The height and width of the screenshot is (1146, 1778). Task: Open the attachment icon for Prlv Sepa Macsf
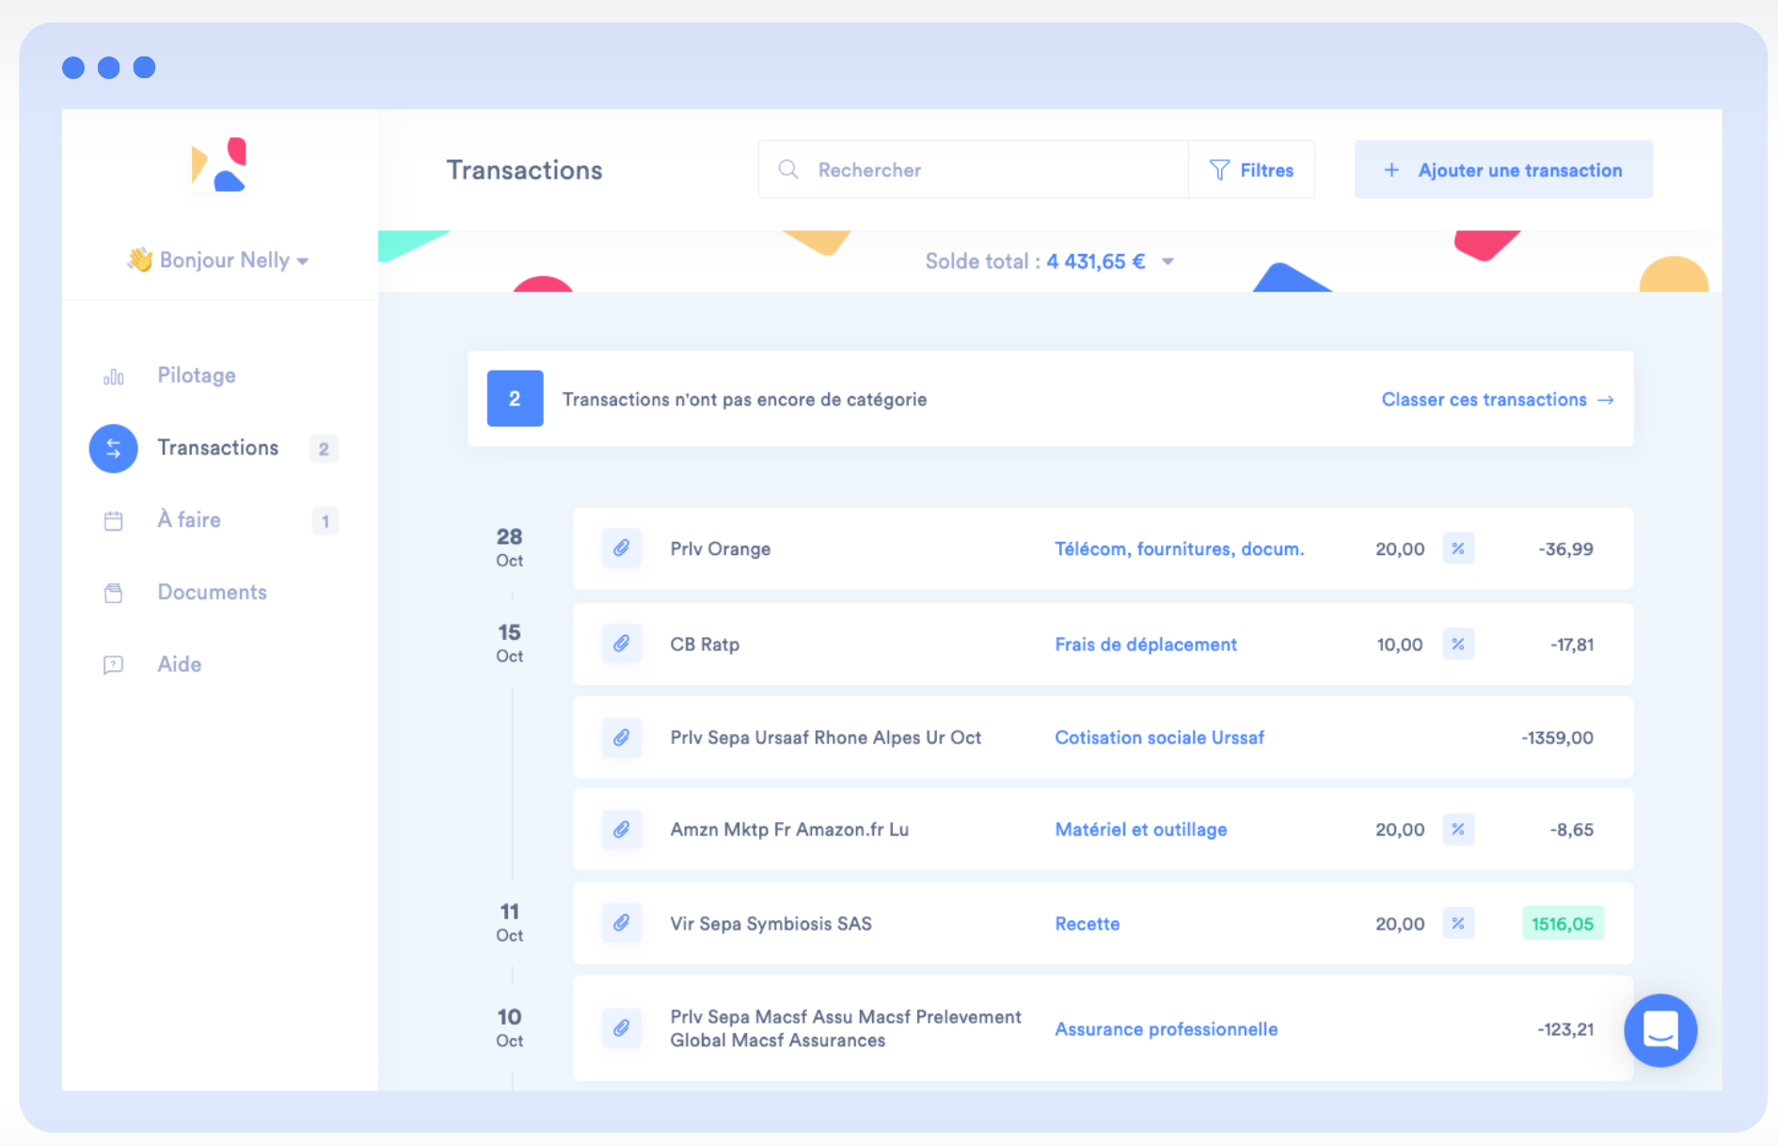[x=621, y=1028]
